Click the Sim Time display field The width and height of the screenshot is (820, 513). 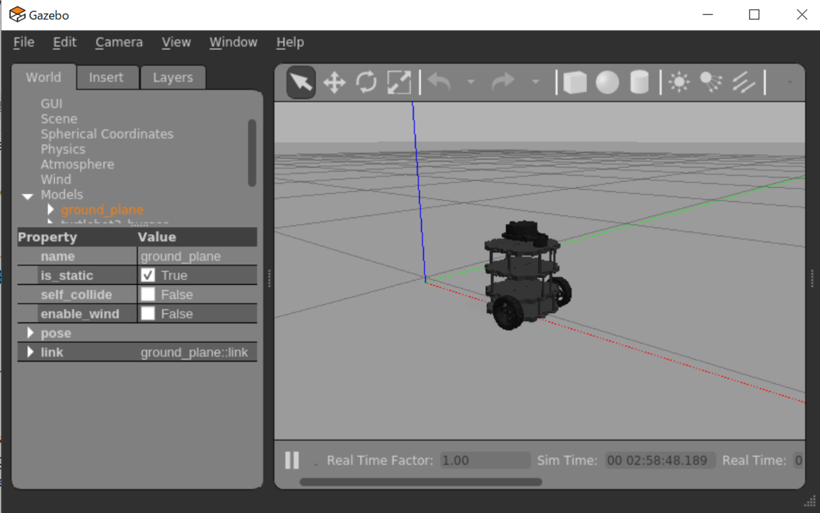pyautogui.click(x=659, y=460)
